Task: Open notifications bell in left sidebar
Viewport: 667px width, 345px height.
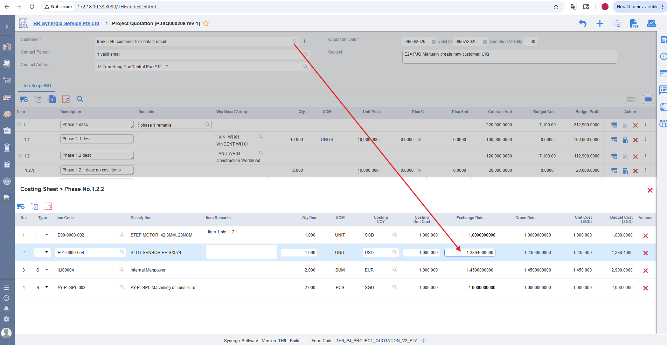Action: point(6,309)
